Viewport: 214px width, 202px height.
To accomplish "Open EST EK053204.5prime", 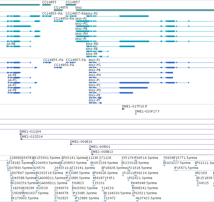I will click(x=104, y=163).
